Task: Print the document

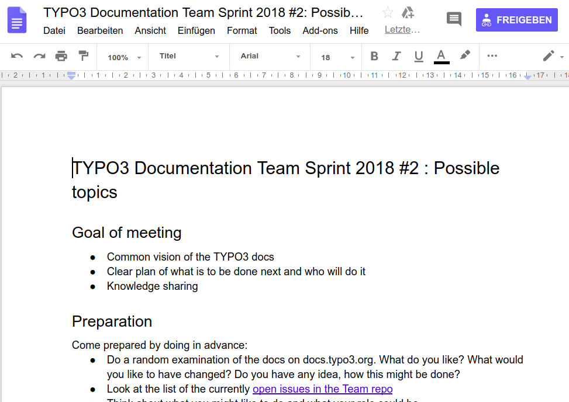Action: [x=61, y=56]
